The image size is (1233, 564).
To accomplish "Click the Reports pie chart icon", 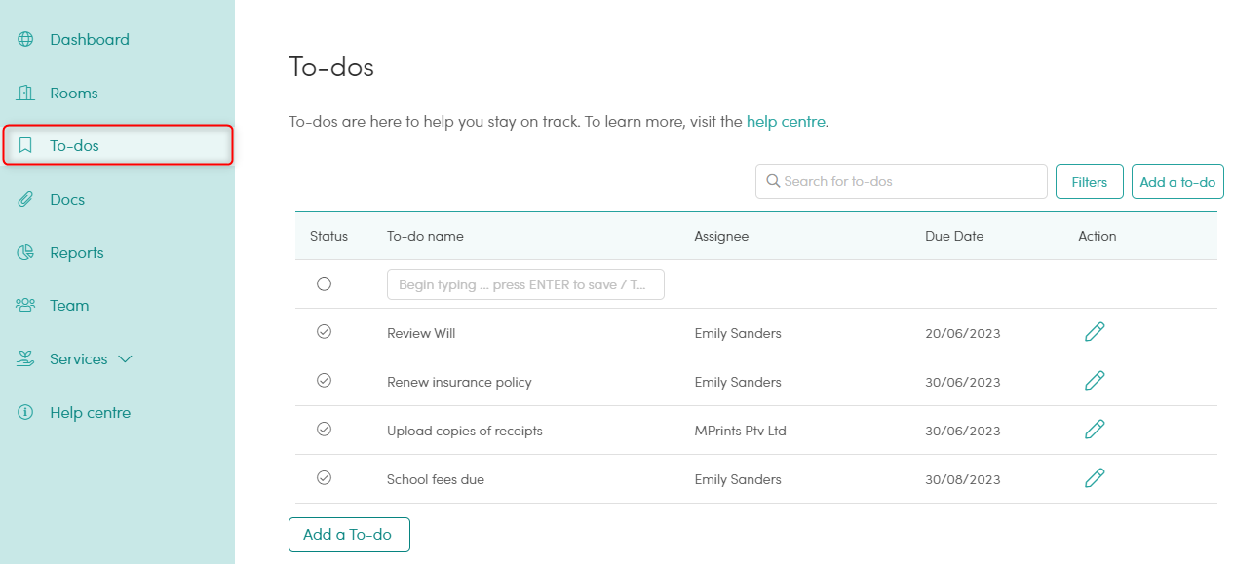I will [25, 253].
